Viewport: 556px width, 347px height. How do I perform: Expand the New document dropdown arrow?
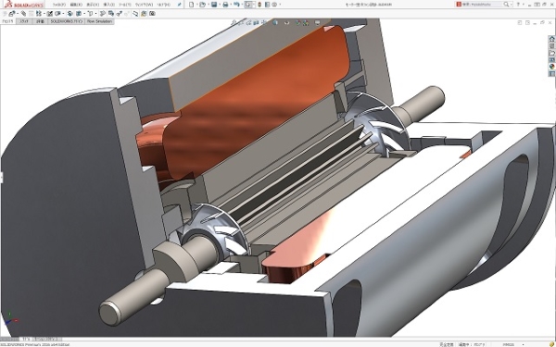(x=196, y=5)
